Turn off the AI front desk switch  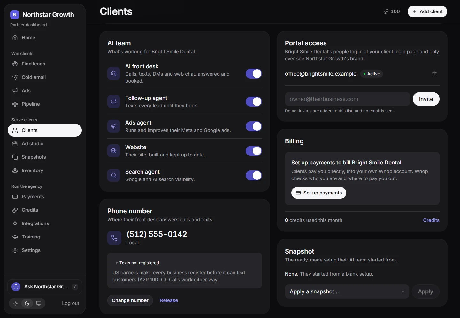pyautogui.click(x=254, y=74)
